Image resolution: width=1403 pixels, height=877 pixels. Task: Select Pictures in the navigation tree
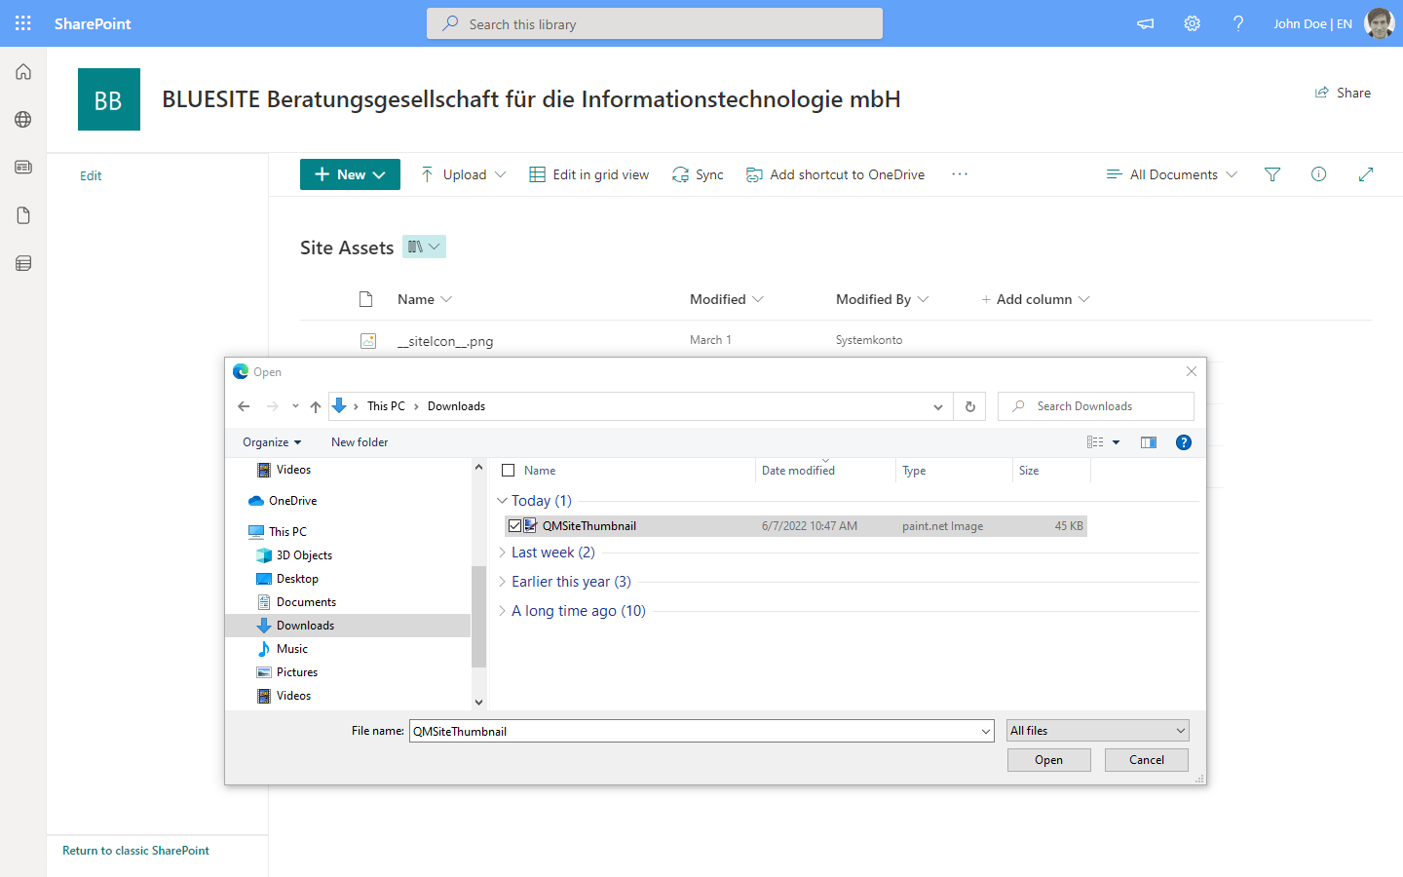click(287, 672)
